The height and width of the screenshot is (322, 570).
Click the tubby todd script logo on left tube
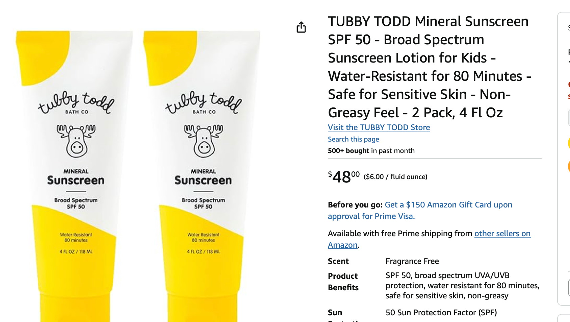76,103
